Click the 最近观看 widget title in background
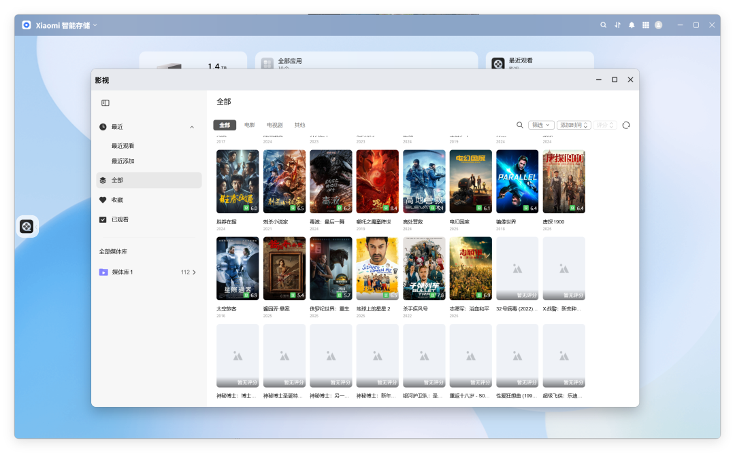Viewport: 735px width, 453px height. pyautogui.click(x=521, y=60)
